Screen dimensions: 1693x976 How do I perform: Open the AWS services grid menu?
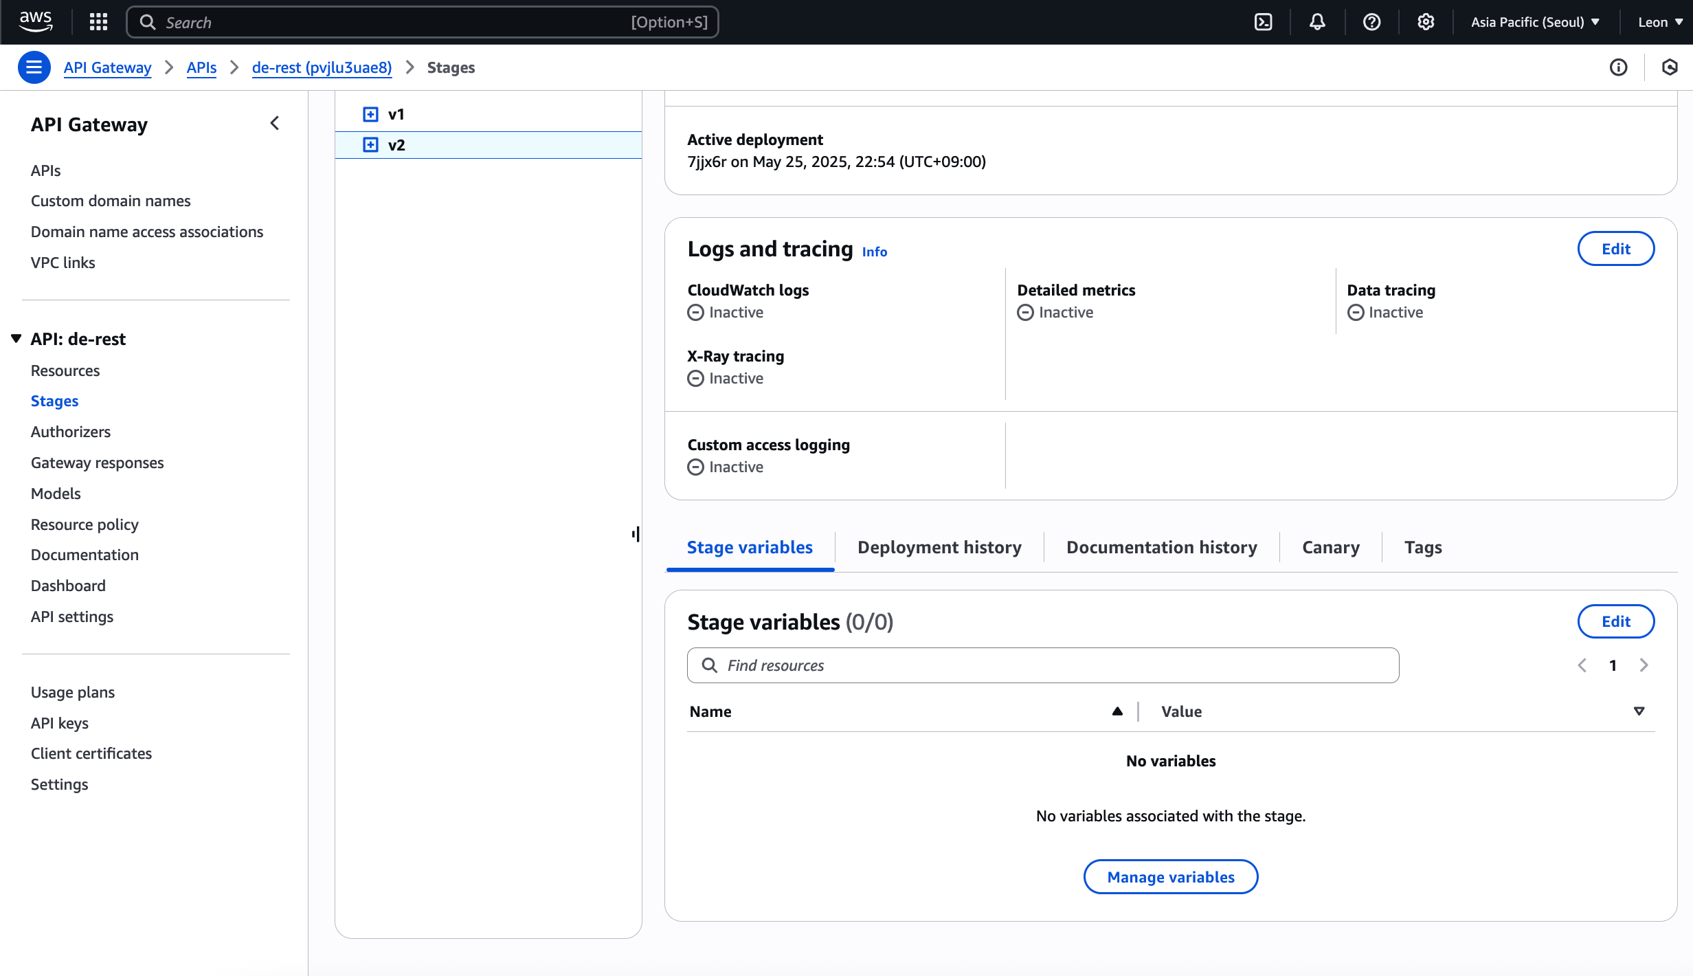pos(98,22)
